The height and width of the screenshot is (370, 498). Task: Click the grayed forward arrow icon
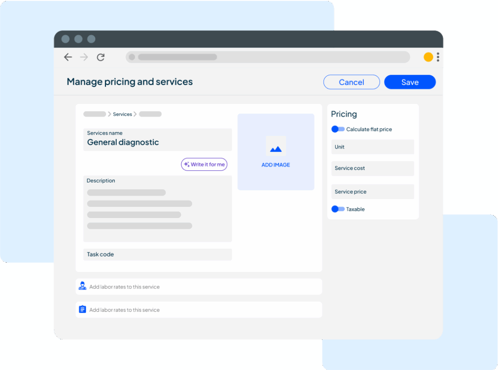(x=84, y=57)
